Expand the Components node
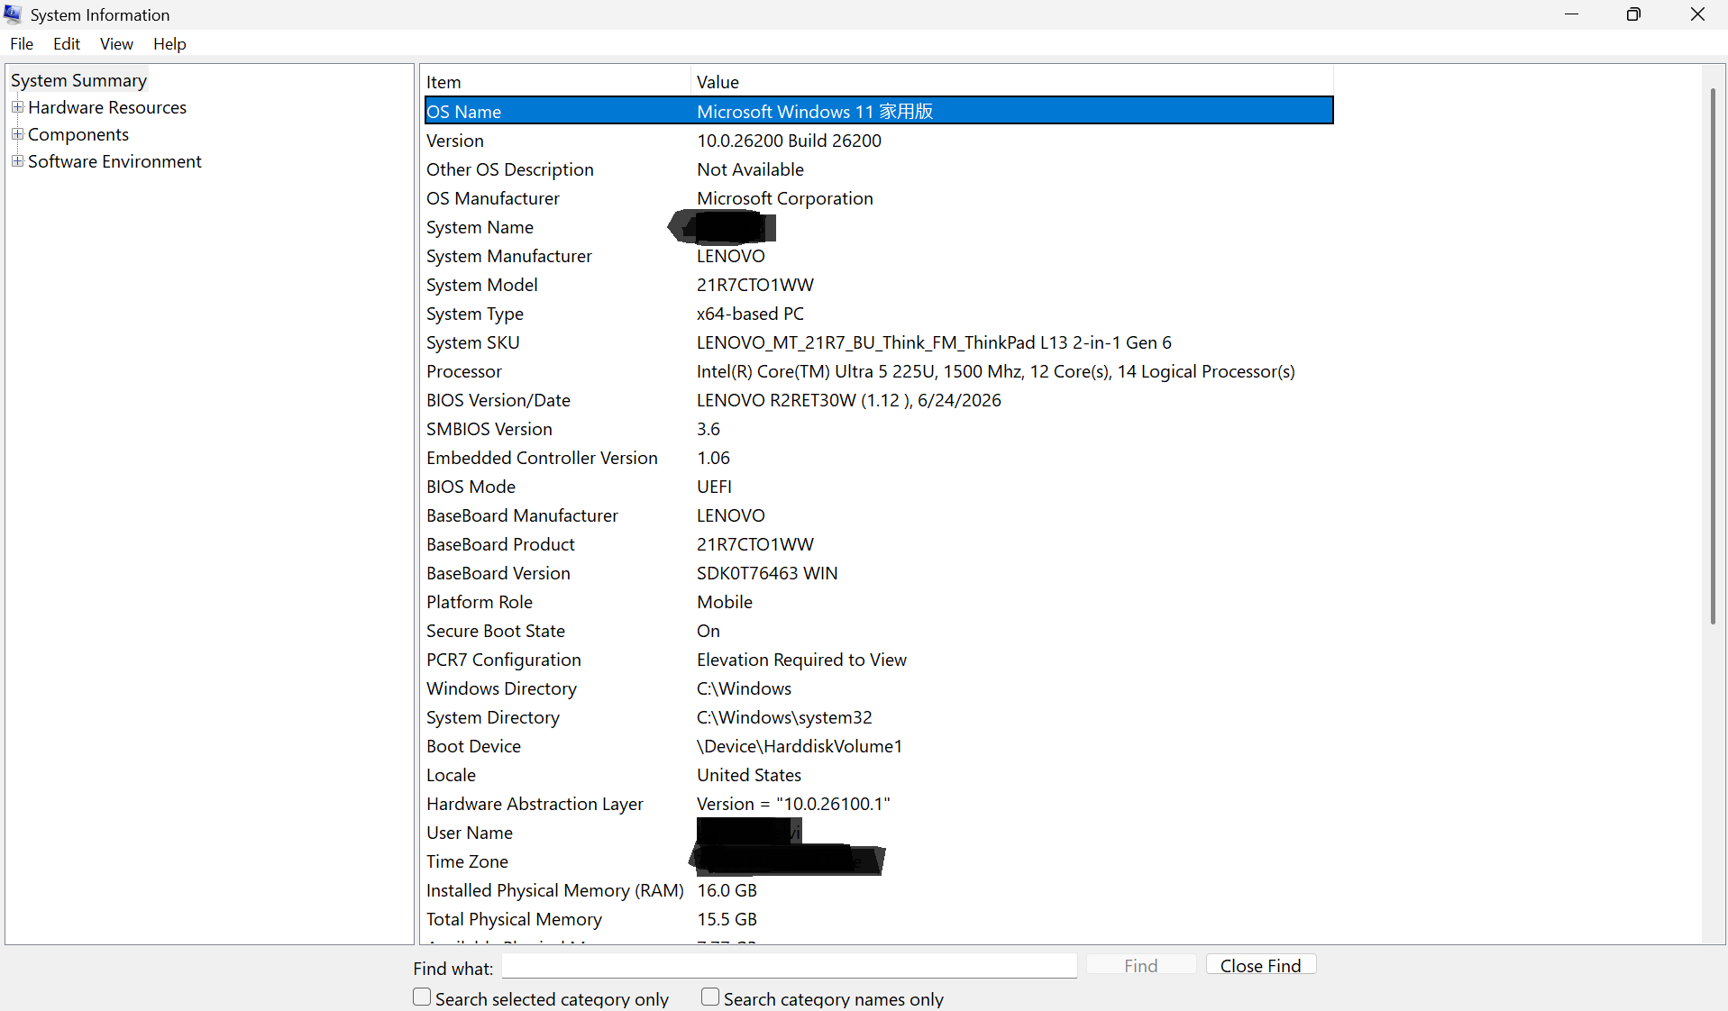Viewport: 1728px width, 1011px height. point(17,134)
